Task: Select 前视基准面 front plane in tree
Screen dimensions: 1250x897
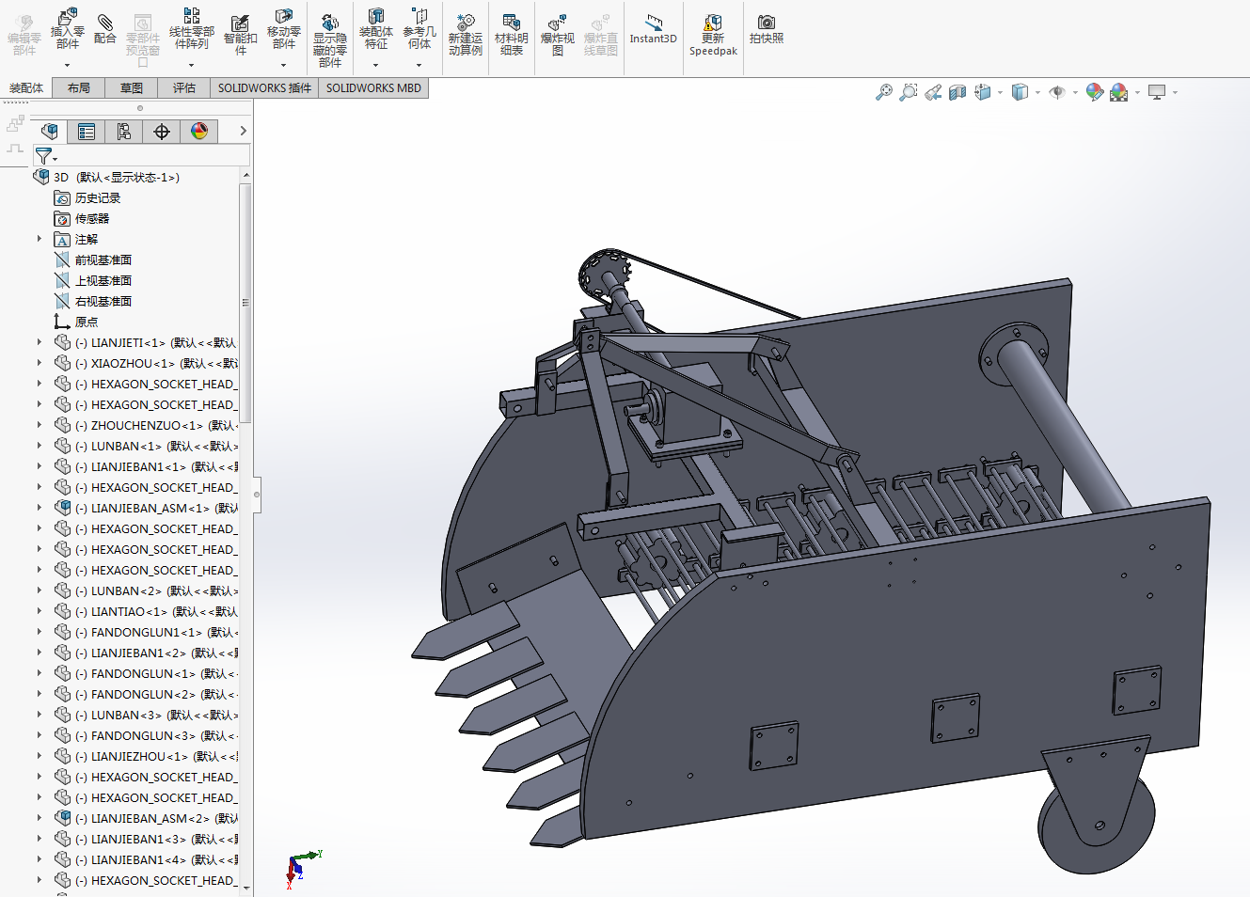Action: click(x=103, y=260)
